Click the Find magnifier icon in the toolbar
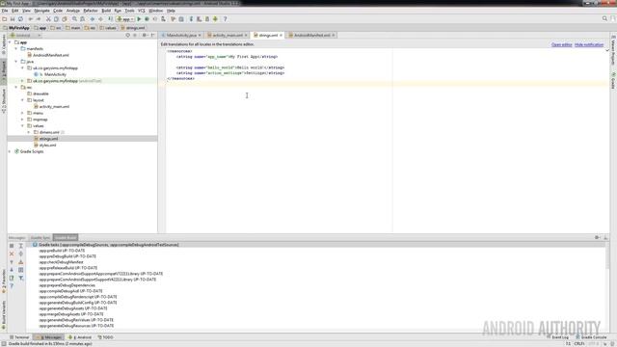The height and width of the screenshot is (347, 617). 74,19
